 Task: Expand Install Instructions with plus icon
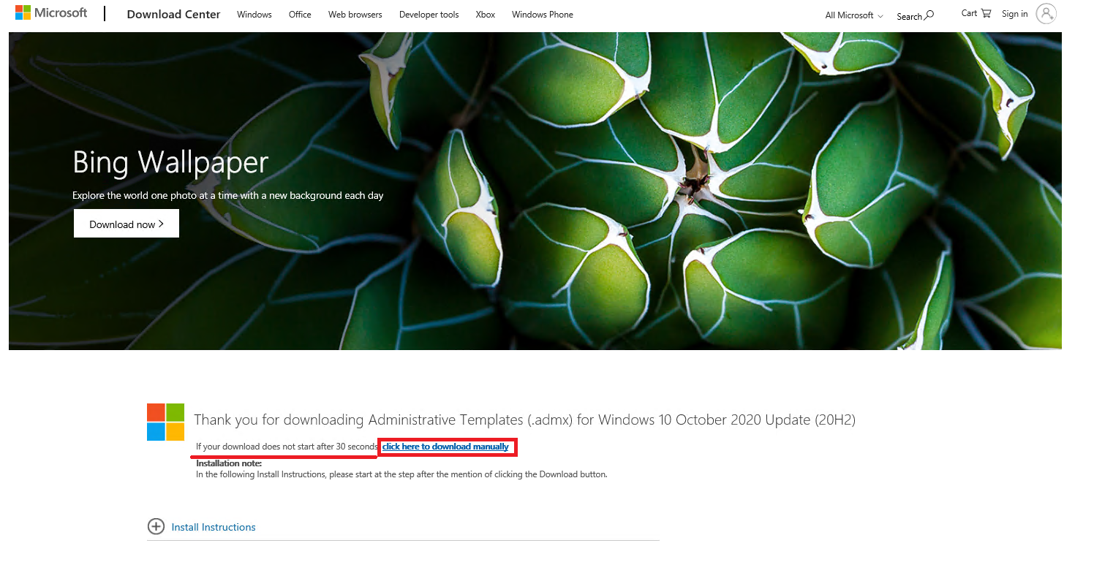(156, 526)
